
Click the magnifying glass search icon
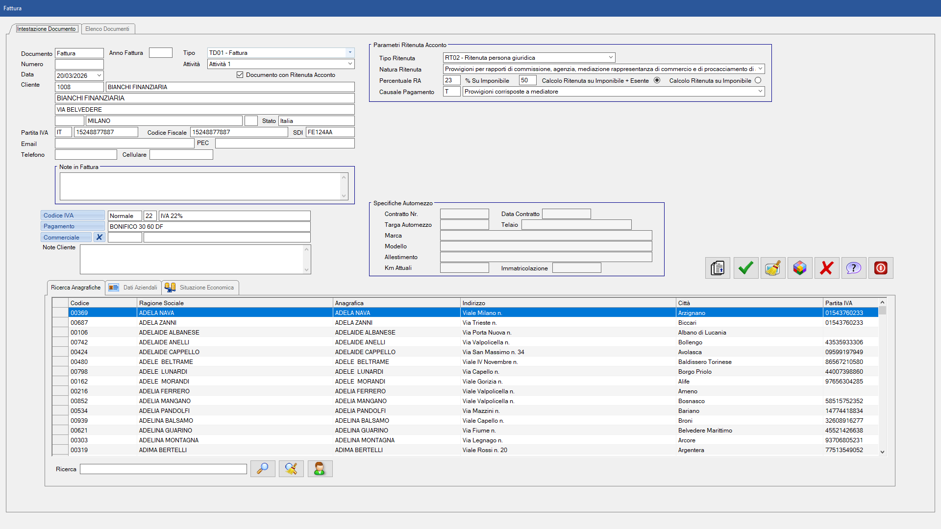[263, 469]
